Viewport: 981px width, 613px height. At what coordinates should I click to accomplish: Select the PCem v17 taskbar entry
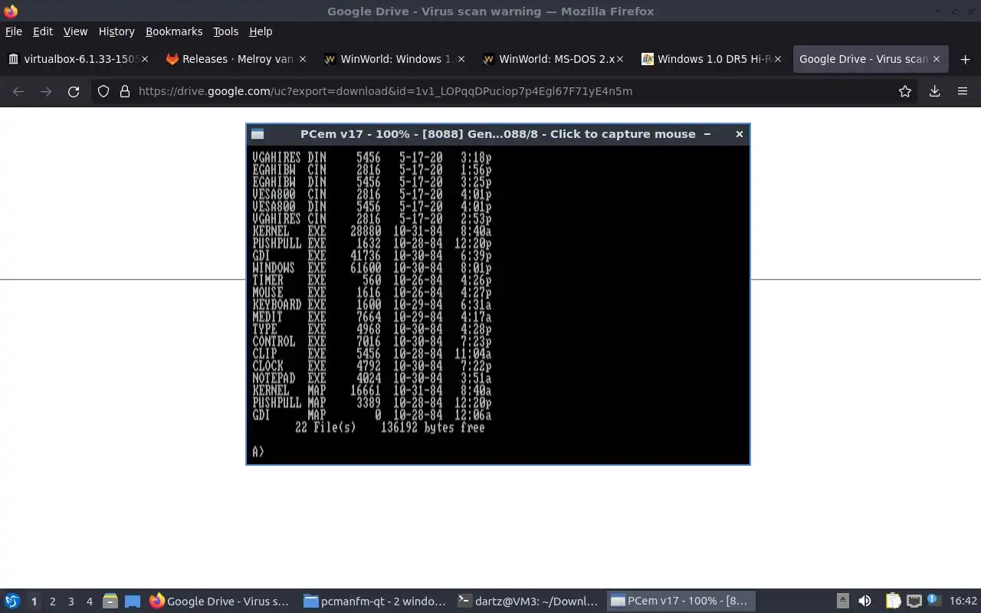point(681,602)
